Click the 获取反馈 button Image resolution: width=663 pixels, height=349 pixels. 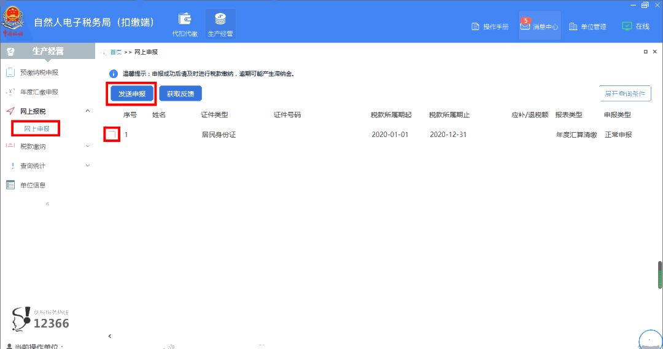180,93
